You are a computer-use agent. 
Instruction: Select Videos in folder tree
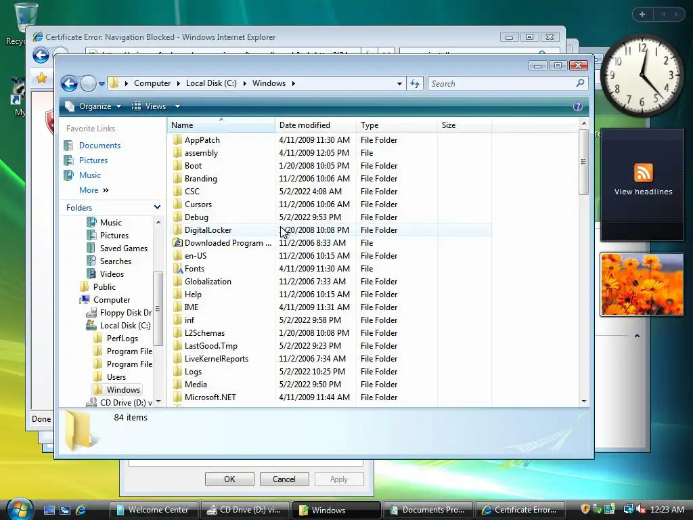pos(112,274)
